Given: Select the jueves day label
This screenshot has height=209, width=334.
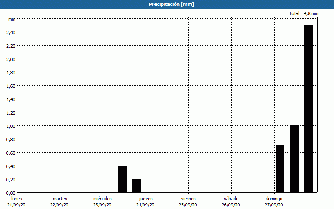Looking at the screenshot, I should pyautogui.click(x=146, y=199).
